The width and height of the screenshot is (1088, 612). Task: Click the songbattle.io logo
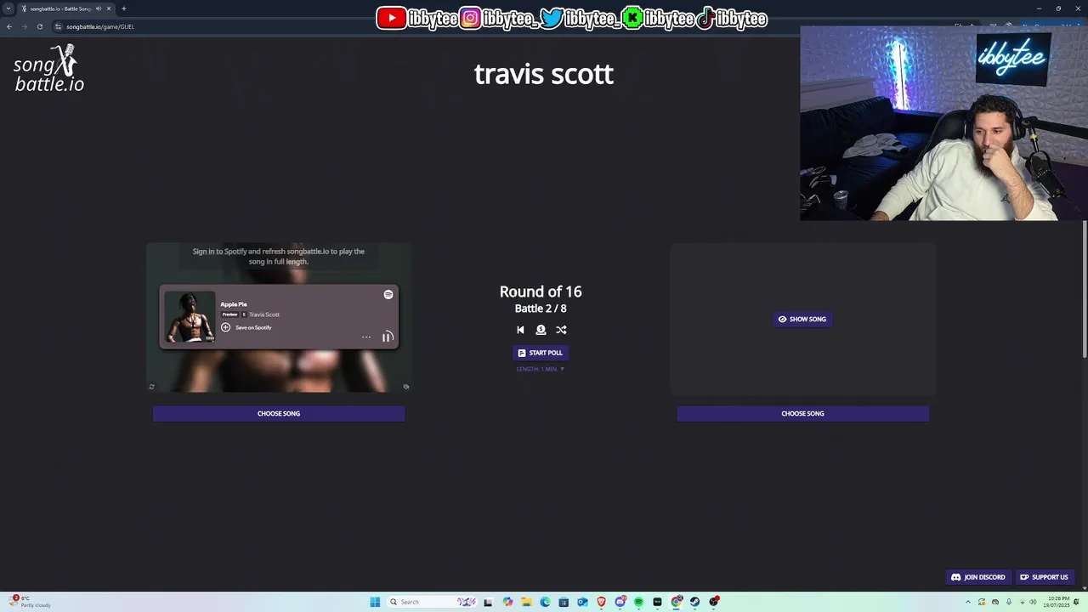[49, 69]
